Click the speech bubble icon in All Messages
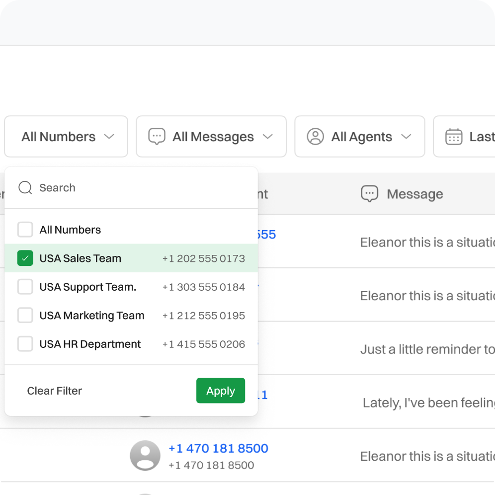 click(x=157, y=137)
